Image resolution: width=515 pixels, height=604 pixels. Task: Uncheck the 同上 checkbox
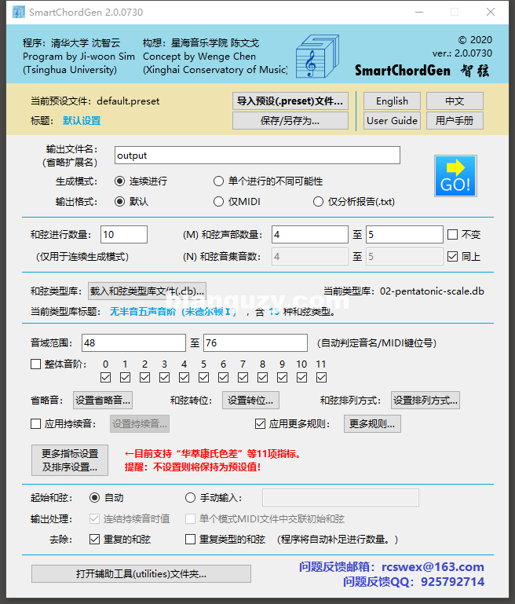click(x=453, y=257)
